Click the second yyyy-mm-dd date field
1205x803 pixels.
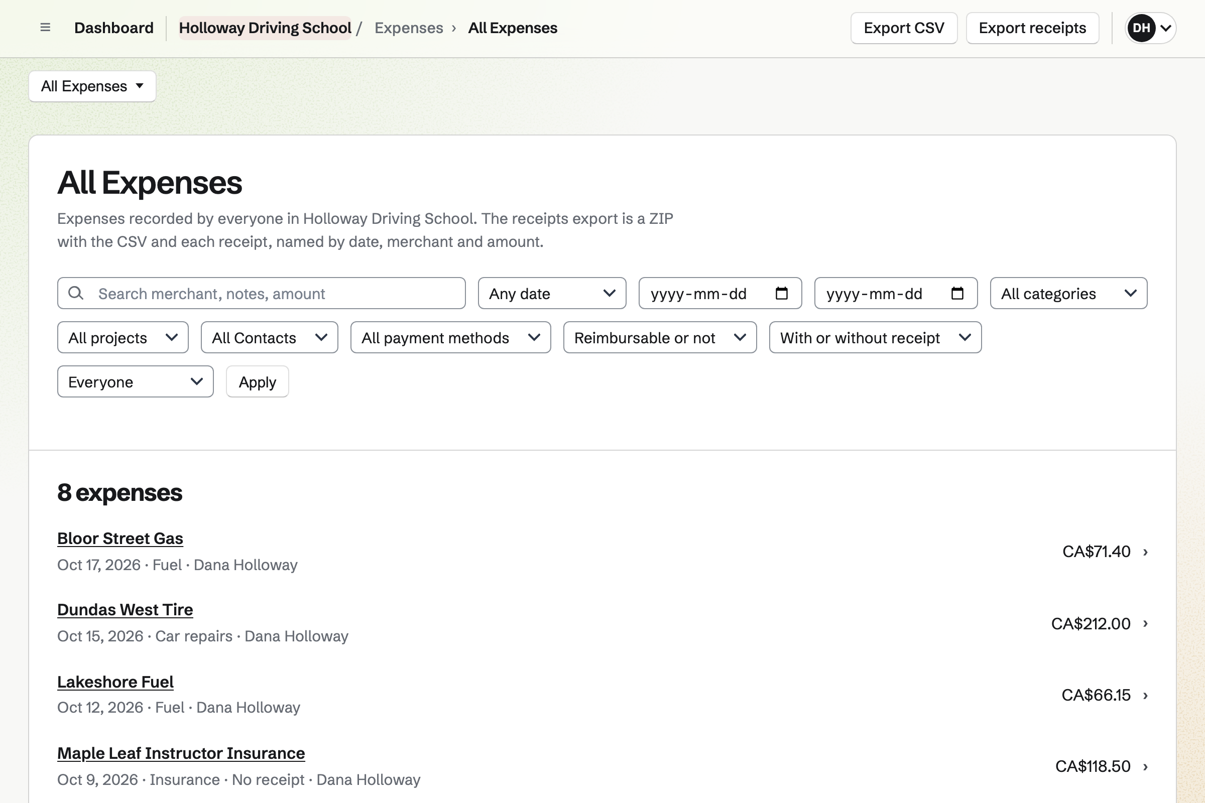click(x=896, y=294)
